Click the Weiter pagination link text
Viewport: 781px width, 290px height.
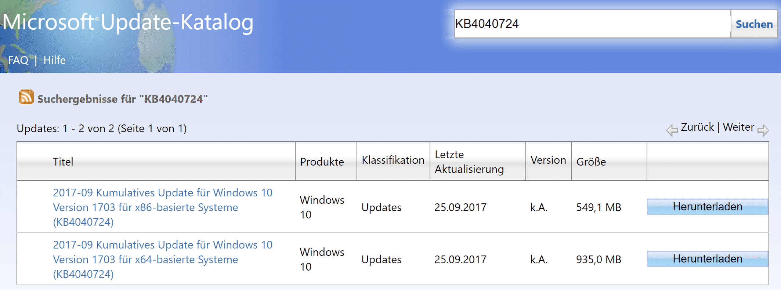click(738, 127)
